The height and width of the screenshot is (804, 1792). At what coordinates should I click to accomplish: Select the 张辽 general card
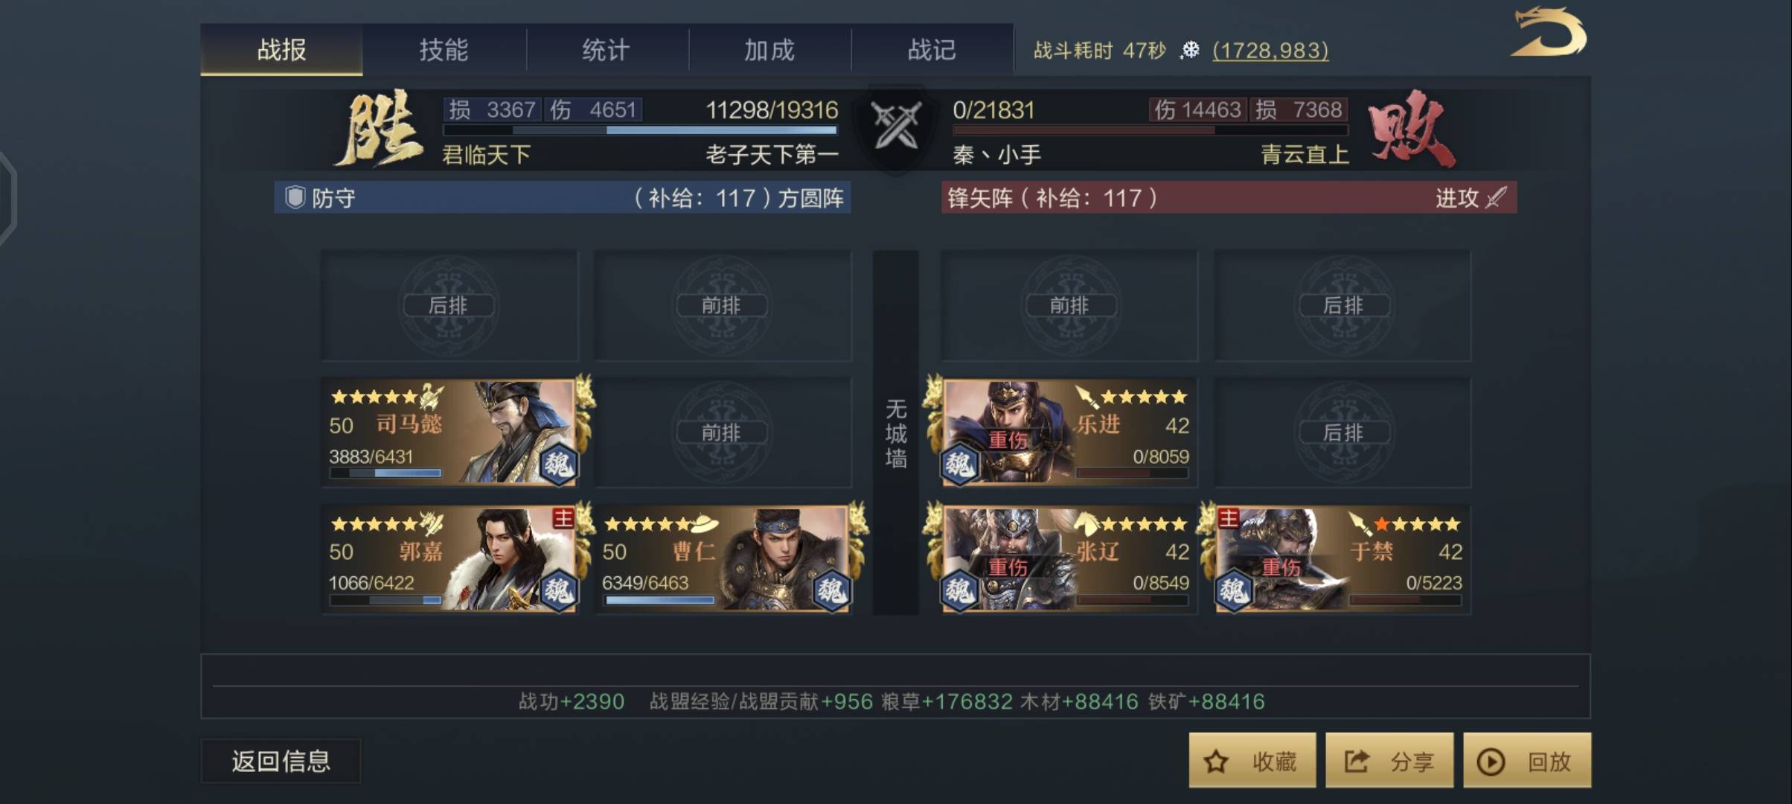pos(1069,558)
